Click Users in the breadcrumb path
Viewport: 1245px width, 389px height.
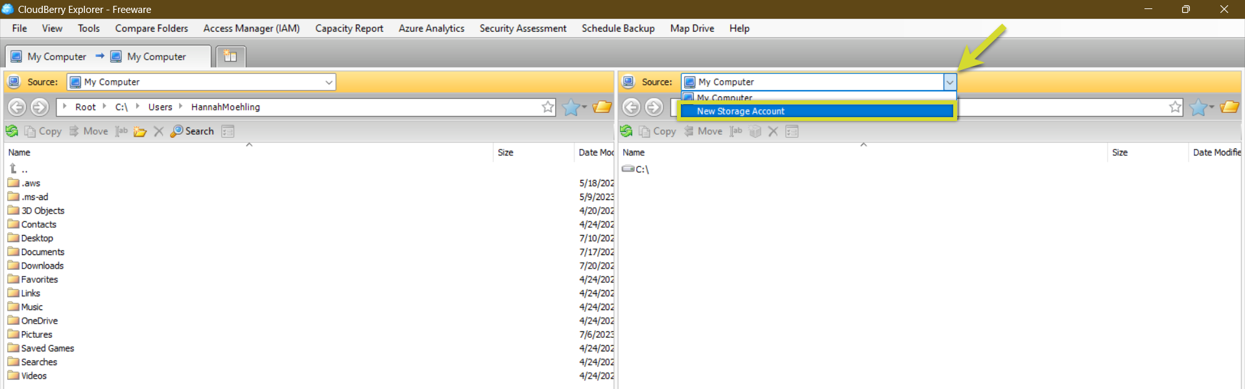(x=160, y=107)
